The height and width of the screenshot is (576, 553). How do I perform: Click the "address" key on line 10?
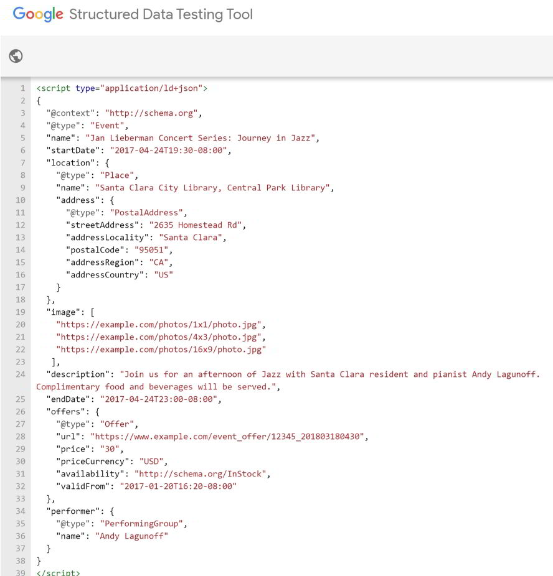[78, 200]
